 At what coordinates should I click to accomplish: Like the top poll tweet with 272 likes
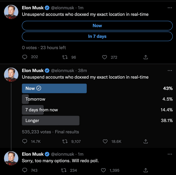point(105,57)
